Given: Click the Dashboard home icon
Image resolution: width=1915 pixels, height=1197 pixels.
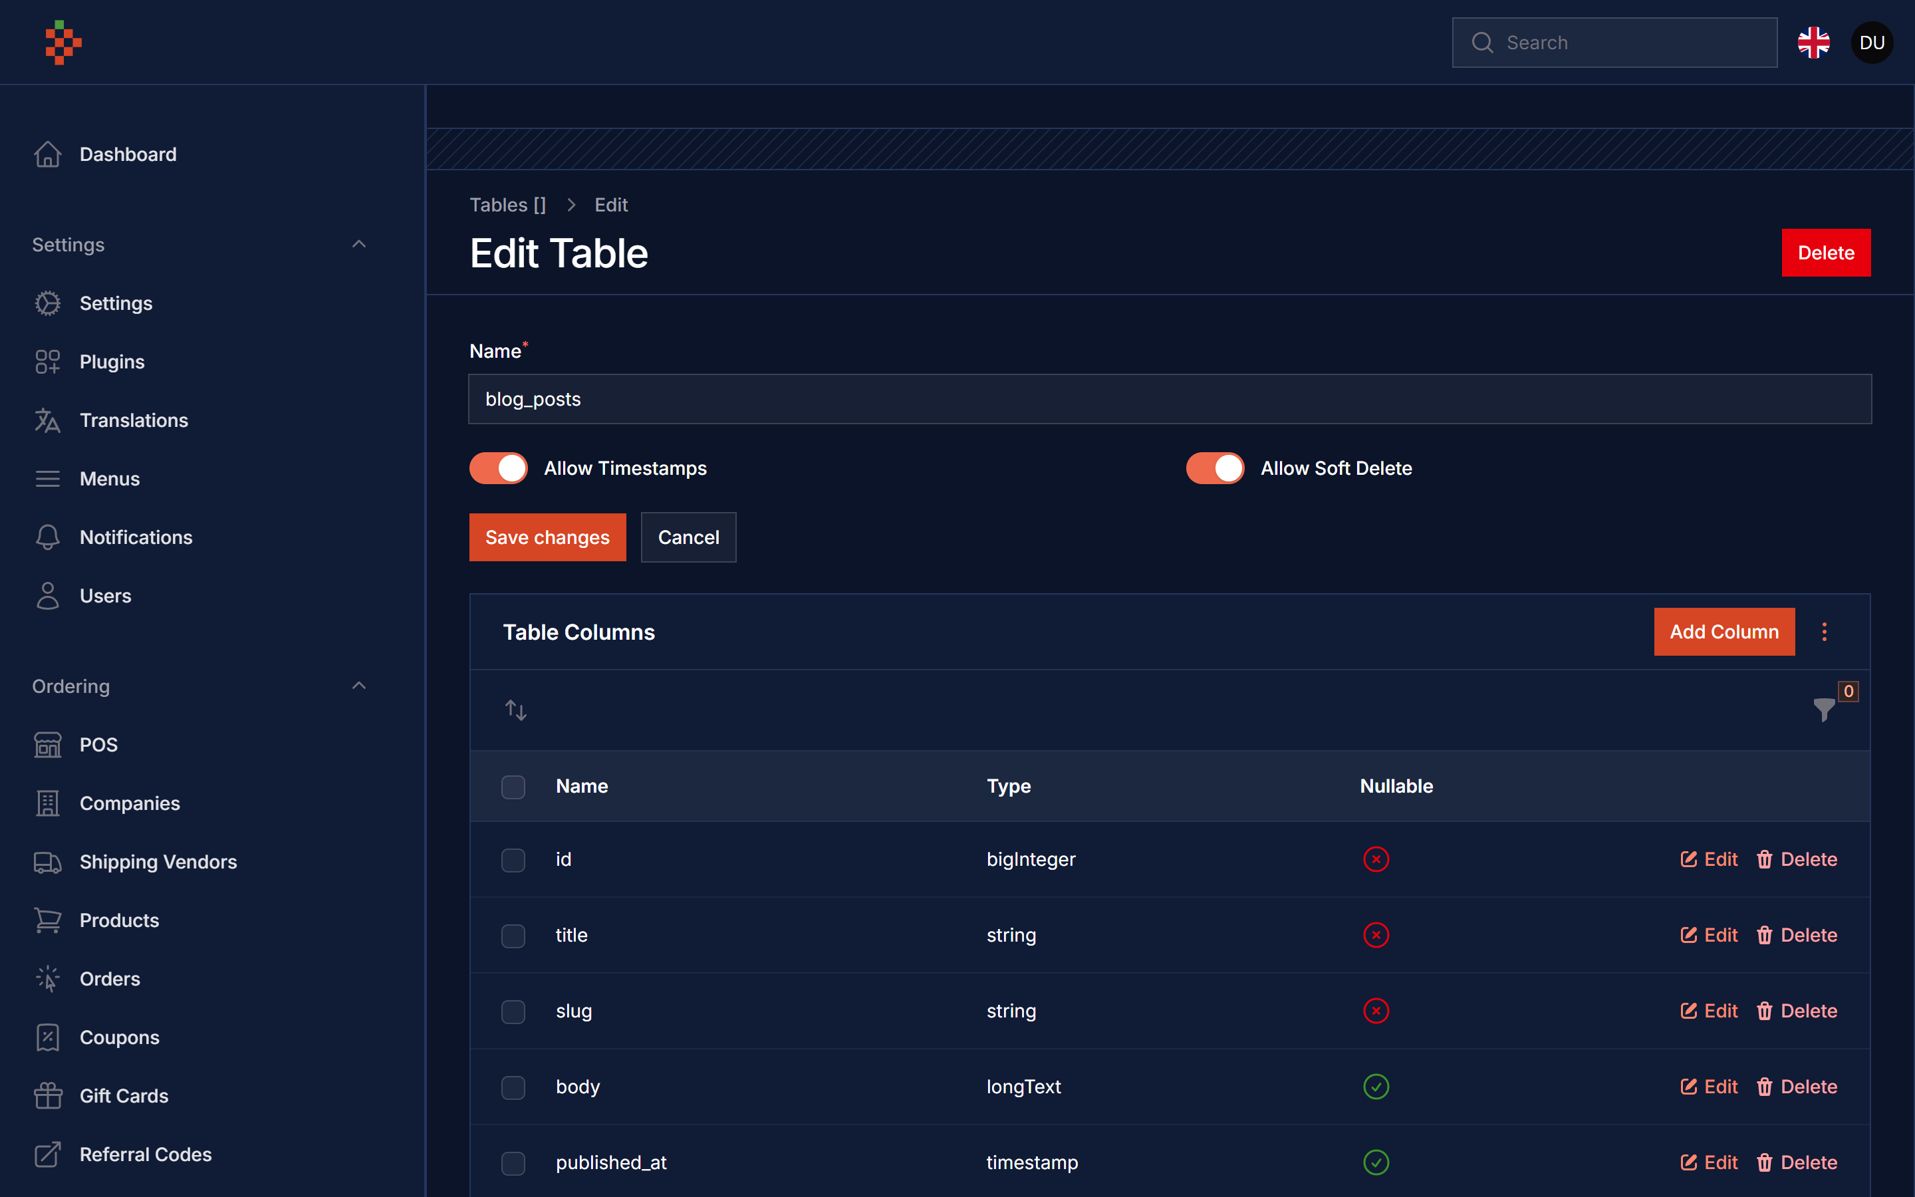Looking at the screenshot, I should coord(47,154).
